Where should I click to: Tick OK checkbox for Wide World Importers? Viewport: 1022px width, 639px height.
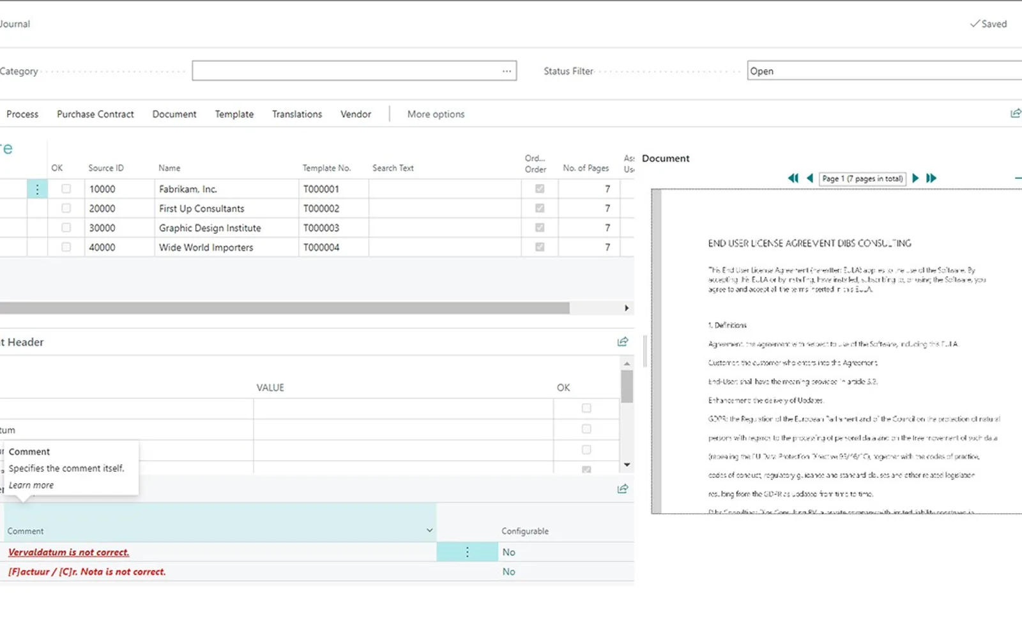(66, 247)
